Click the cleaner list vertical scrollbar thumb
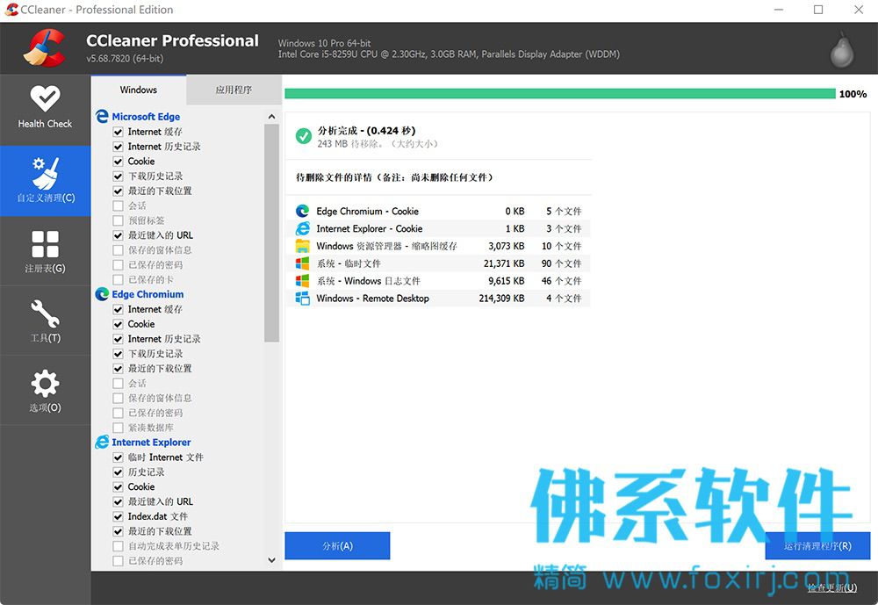This screenshot has height=605, width=878. (271, 233)
